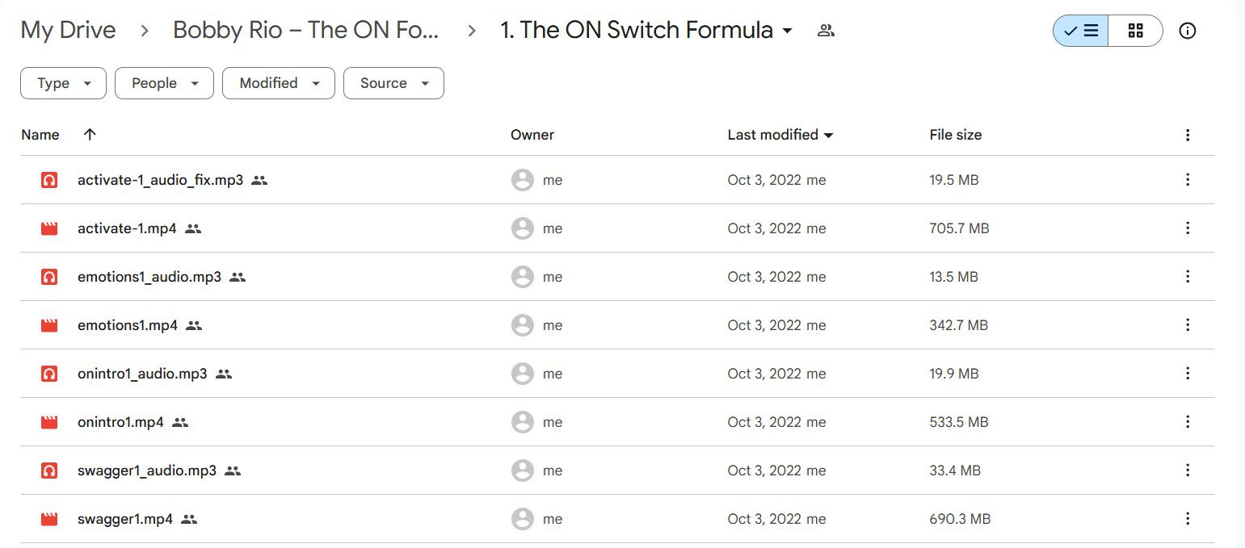
Task: Open sort options menu in header row
Action: pyautogui.click(x=1188, y=135)
